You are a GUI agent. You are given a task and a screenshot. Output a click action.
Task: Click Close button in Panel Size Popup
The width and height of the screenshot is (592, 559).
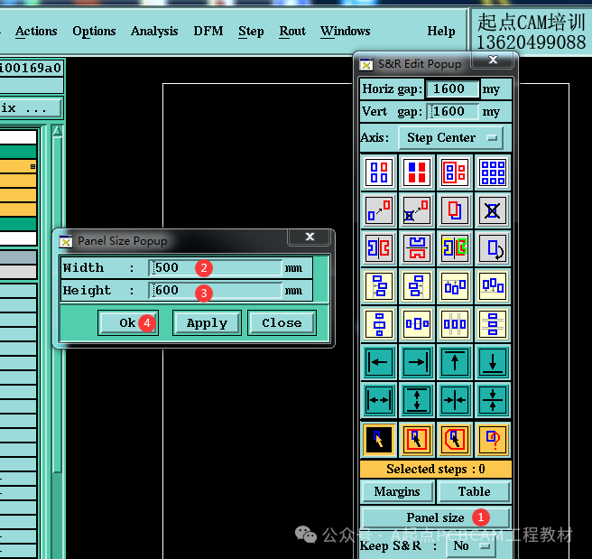(282, 323)
